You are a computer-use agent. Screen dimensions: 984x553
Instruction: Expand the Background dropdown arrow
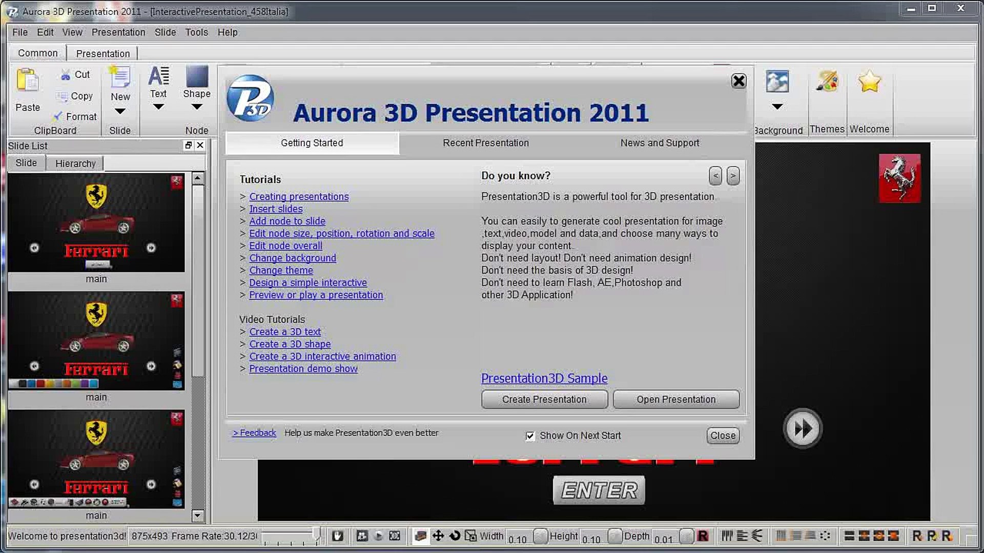[x=777, y=107]
